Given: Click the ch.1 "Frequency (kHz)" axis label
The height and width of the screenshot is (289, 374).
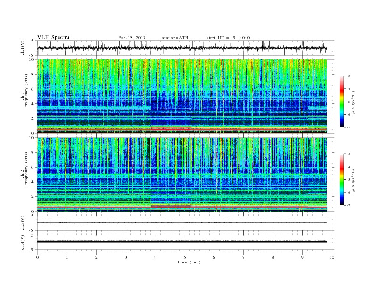Looking at the screenshot, I should 26,90.
